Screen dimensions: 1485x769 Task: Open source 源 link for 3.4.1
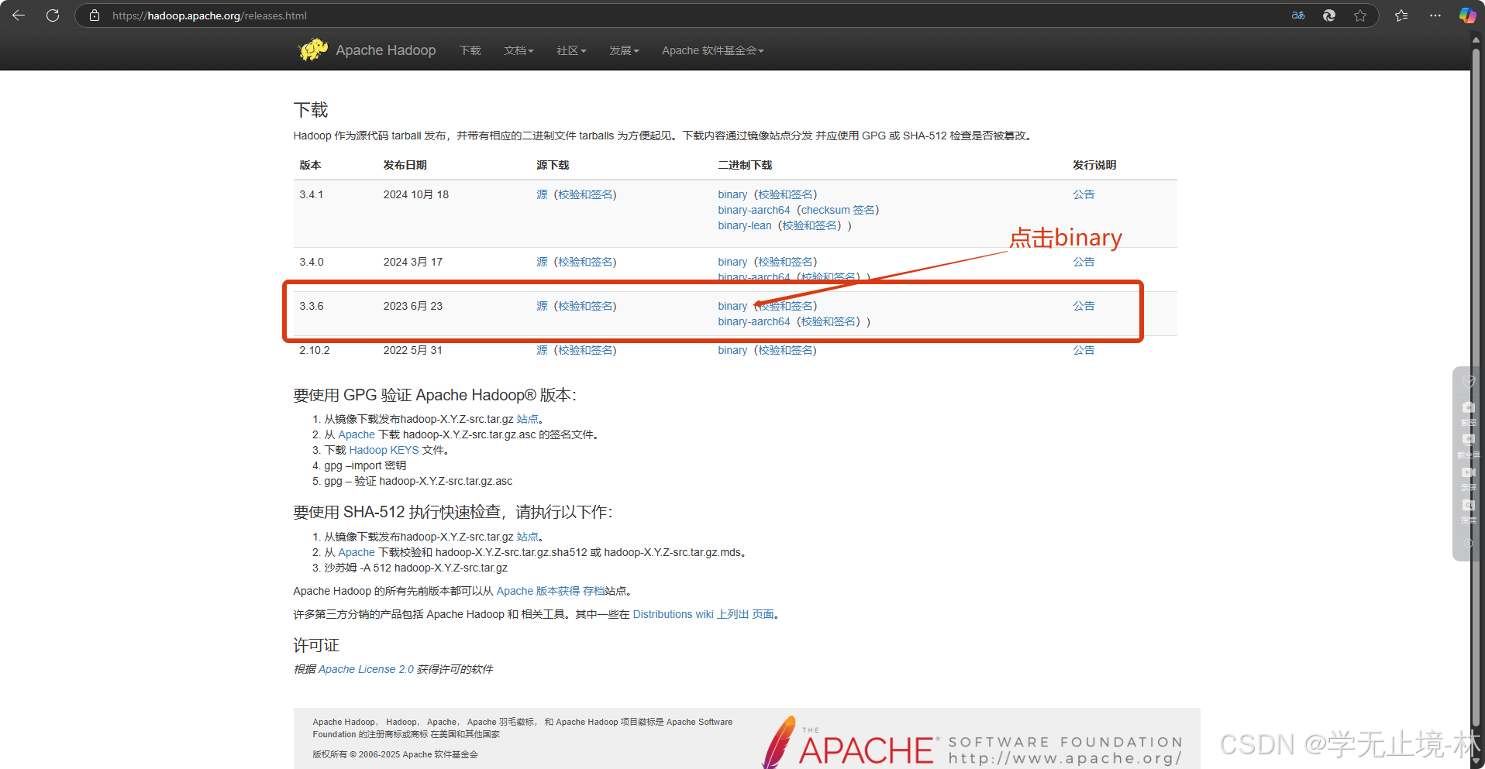542,194
